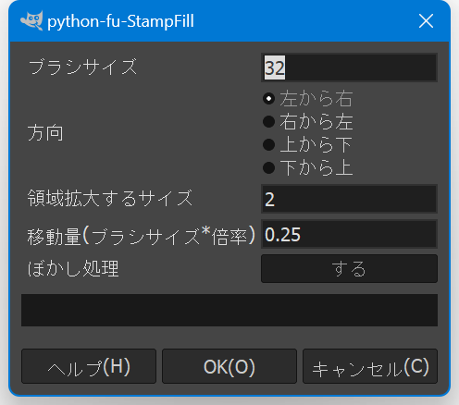459x405 pixels.
Task: Click the ブラシサイズ label text
Action: click(x=82, y=67)
